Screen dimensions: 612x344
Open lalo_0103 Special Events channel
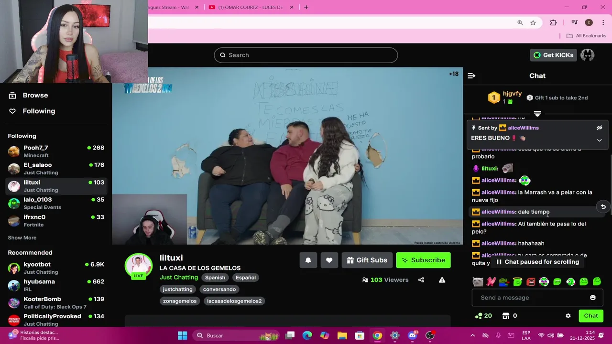pos(56,203)
